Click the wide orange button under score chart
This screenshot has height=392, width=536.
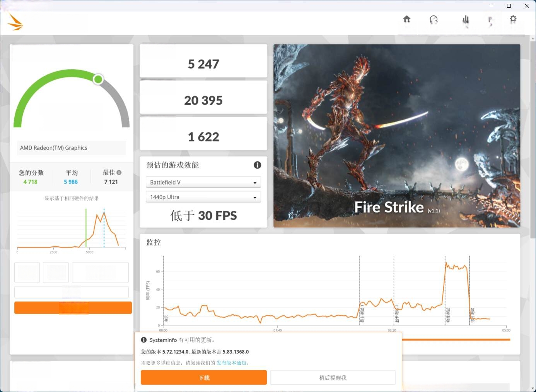pyautogui.click(x=73, y=308)
